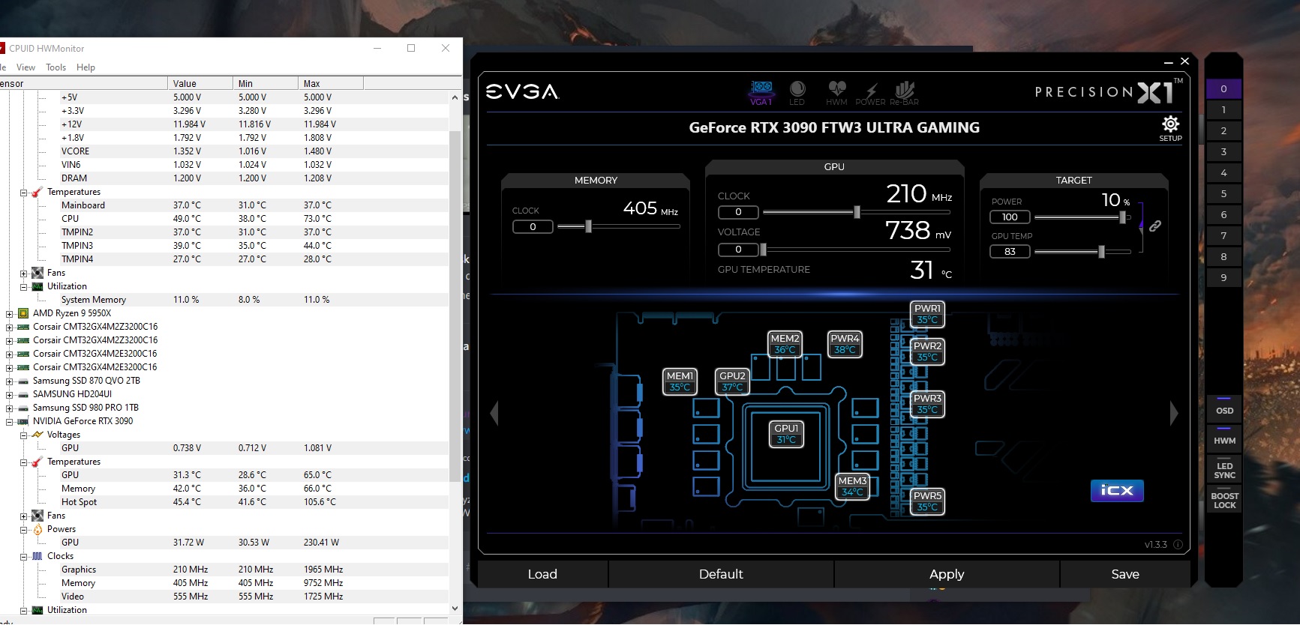Click the Default button
Image resolution: width=1300 pixels, height=625 pixels.
(x=721, y=574)
